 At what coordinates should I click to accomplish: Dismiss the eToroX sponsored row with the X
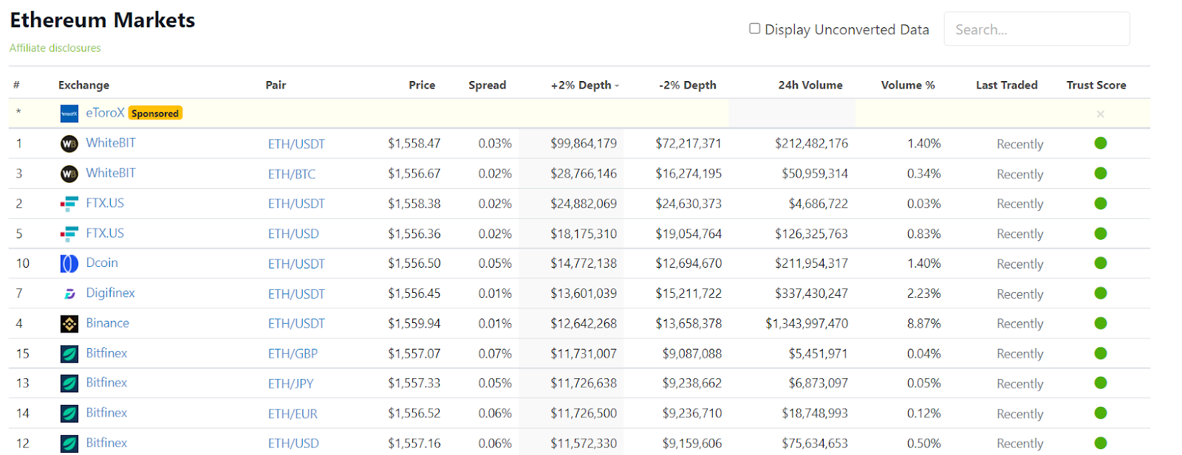point(1101,114)
